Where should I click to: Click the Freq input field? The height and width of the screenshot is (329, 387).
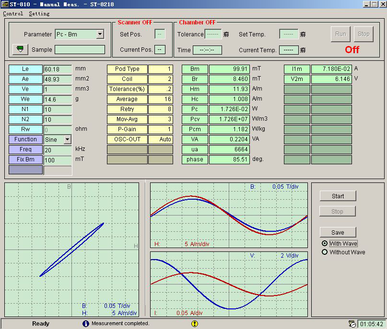[58, 149]
